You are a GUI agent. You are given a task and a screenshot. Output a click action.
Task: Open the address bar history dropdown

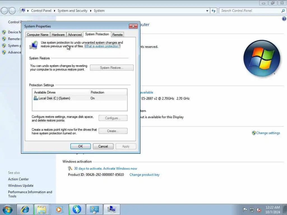[x=207, y=11]
